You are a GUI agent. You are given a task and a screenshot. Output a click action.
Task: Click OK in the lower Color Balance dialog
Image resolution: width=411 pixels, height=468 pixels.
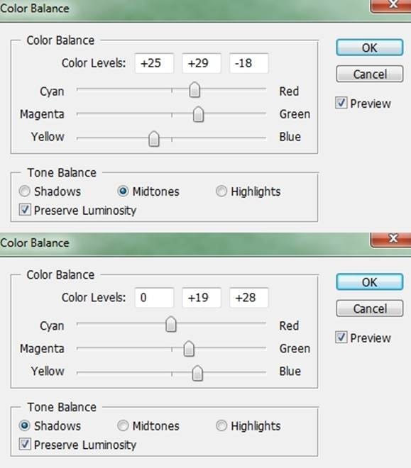pyautogui.click(x=370, y=282)
